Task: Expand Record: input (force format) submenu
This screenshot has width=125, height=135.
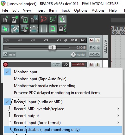Action: pyautogui.click(x=63, y=123)
